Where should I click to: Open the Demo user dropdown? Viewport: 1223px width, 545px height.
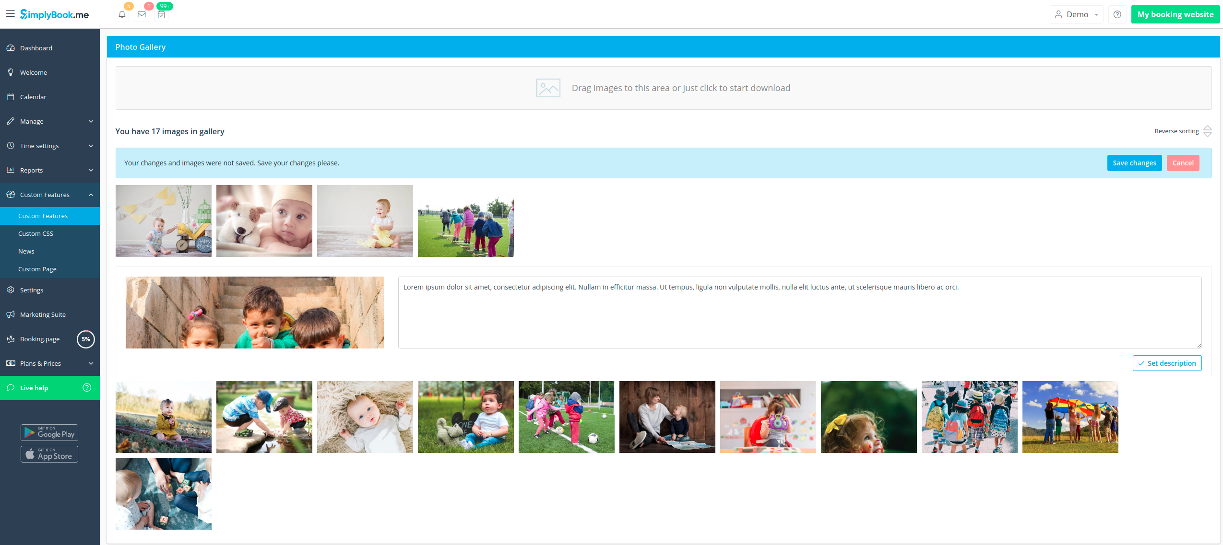tap(1076, 14)
